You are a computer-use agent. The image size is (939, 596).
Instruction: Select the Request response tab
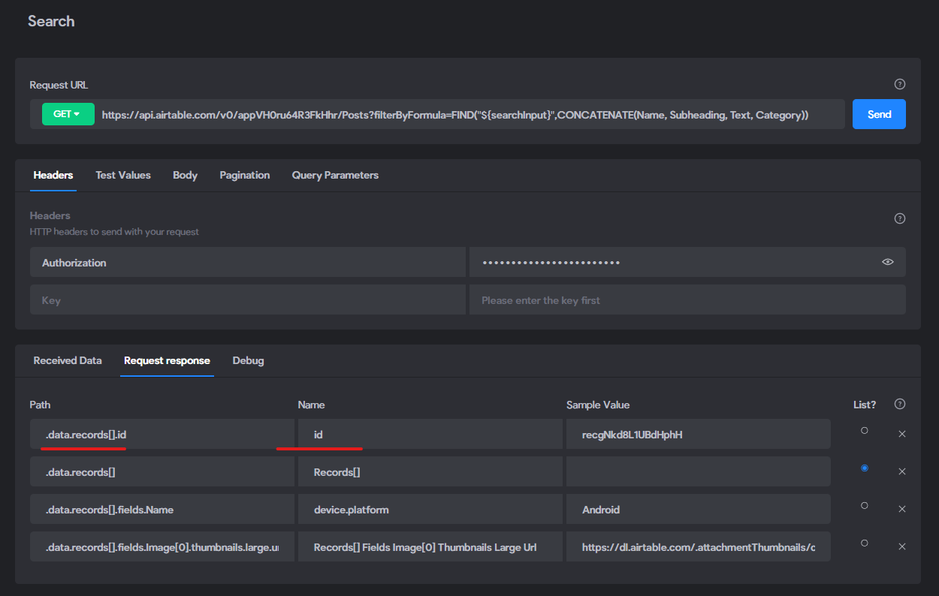tap(167, 360)
